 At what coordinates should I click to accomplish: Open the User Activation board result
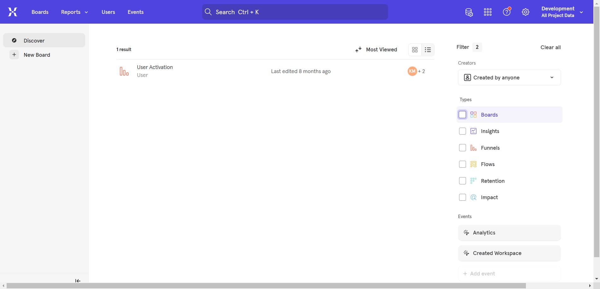[x=155, y=67]
